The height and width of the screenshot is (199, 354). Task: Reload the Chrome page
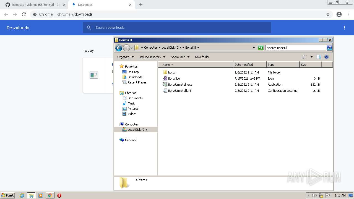(24, 14)
